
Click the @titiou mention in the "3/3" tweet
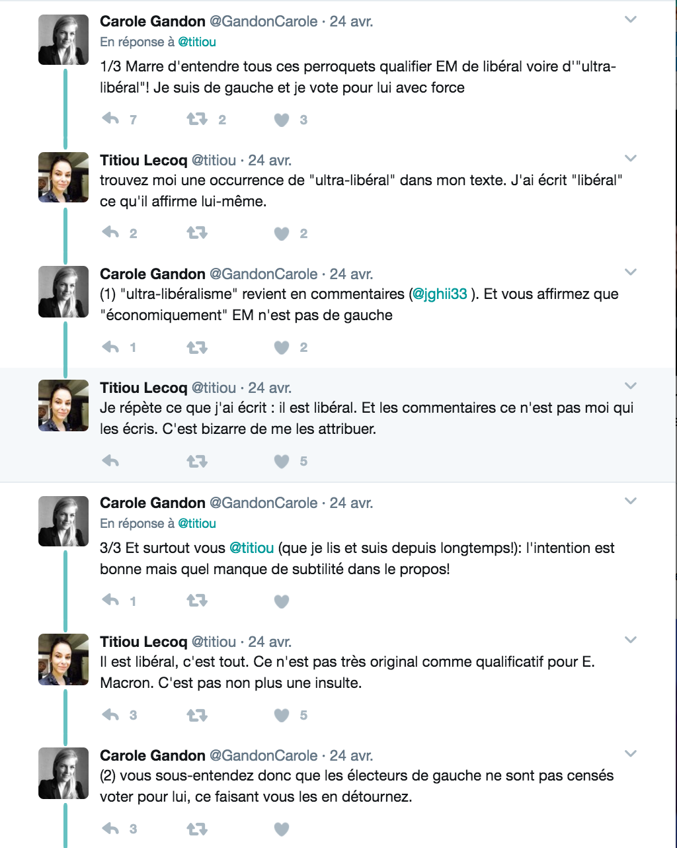[x=251, y=548]
